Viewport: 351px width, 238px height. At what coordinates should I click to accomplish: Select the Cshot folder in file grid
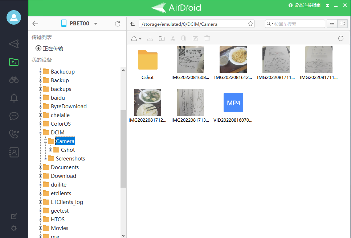(x=147, y=63)
